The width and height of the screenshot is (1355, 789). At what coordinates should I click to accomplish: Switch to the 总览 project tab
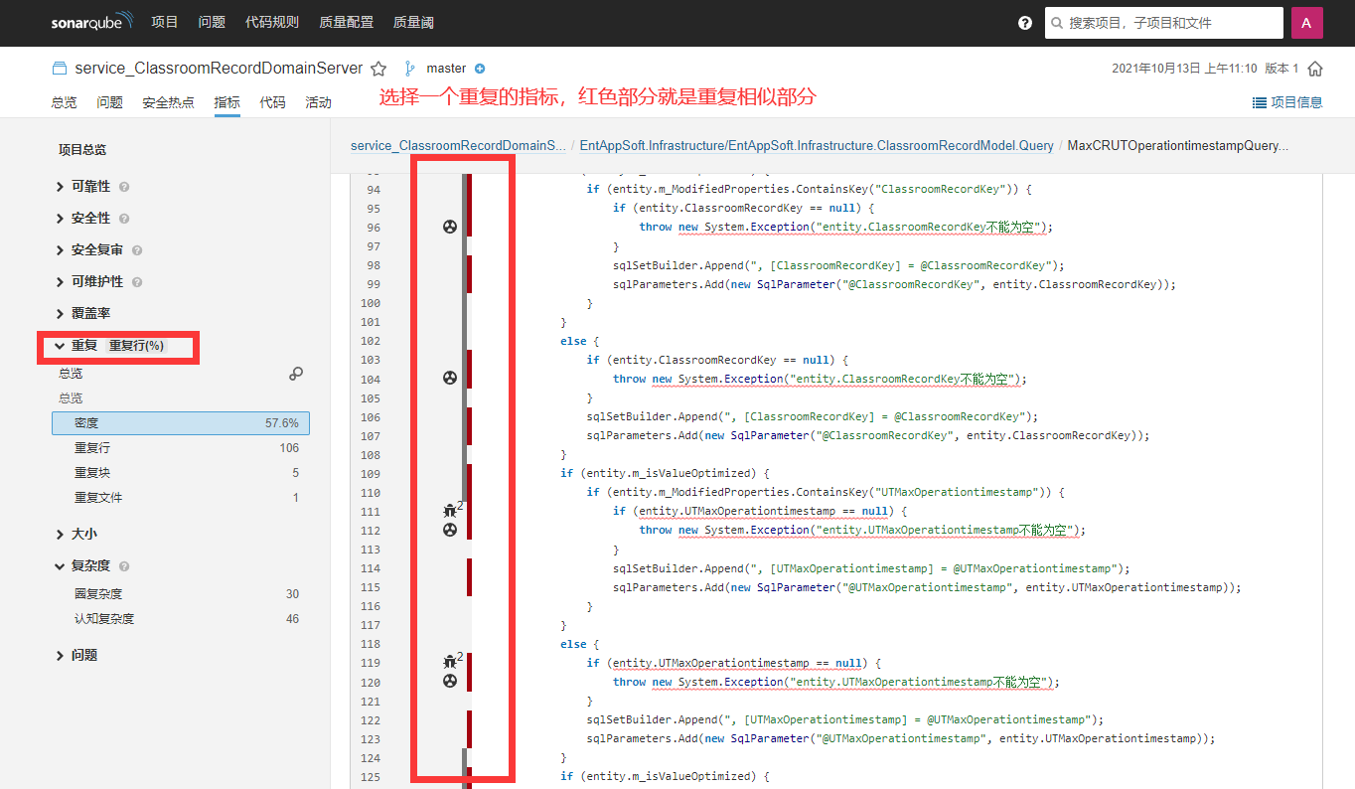[64, 102]
